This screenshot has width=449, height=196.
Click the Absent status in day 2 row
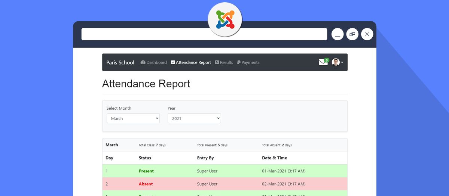pos(146,184)
